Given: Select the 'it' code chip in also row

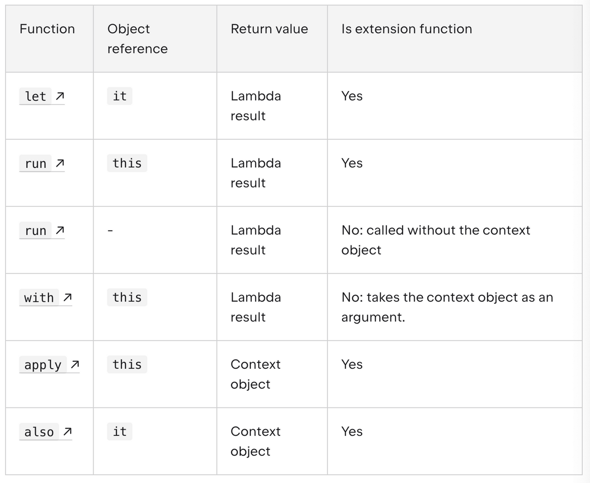Looking at the screenshot, I should click(119, 431).
